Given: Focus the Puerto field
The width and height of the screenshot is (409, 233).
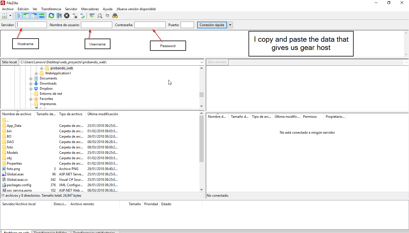Looking at the screenshot, I should point(187,25).
